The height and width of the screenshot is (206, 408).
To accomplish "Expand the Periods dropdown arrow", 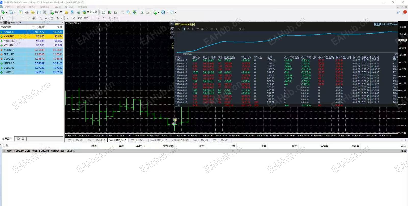I will pos(167,12).
